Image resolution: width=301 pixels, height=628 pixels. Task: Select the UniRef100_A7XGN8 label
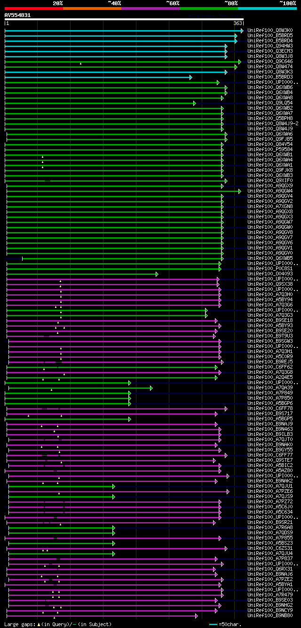click(x=270, y=206)
